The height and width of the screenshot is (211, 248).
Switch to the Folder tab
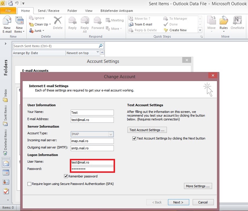point(72,11)
